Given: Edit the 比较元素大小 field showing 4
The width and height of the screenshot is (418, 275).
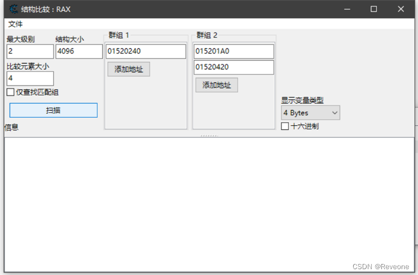Looking at the screenshot, I should coord(30,79).
